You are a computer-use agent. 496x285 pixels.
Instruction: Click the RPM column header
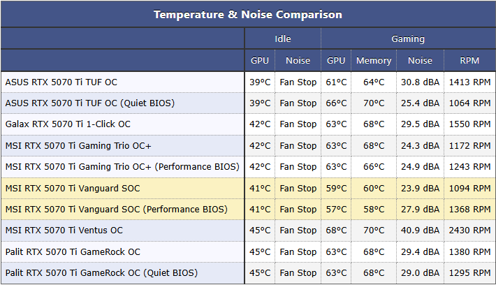coord(469,60)
